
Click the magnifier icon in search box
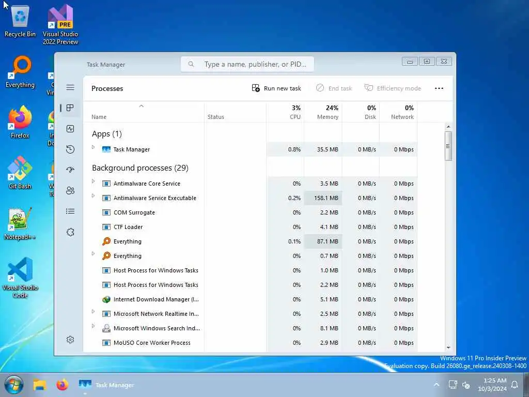pos(191,64)
